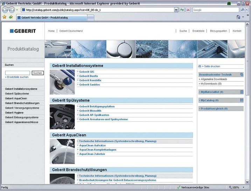This screenshot has height=191, width=251.
Task: Click the Seite drucken printer icon
Action: pyautogui.click(x=200, y=66)
